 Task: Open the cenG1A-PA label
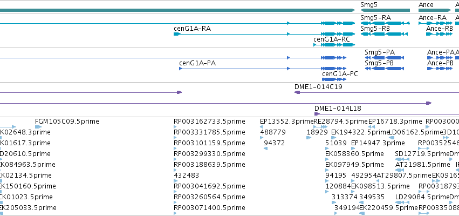tap(197, 63)
